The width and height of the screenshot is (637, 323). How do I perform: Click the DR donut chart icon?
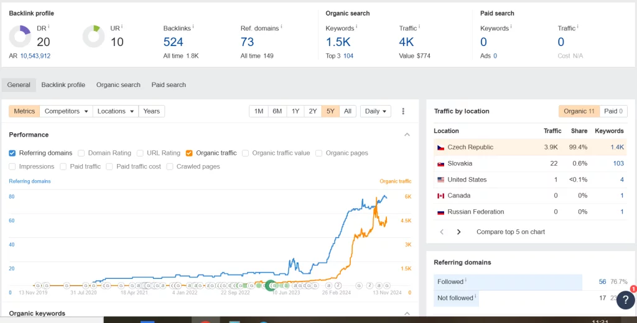pyautogui.click(x=21, y=37)
